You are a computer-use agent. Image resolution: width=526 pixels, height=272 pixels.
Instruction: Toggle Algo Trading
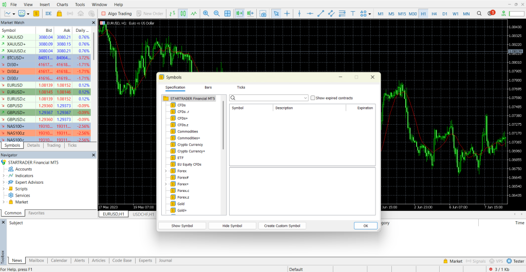(x=116, y=14)
